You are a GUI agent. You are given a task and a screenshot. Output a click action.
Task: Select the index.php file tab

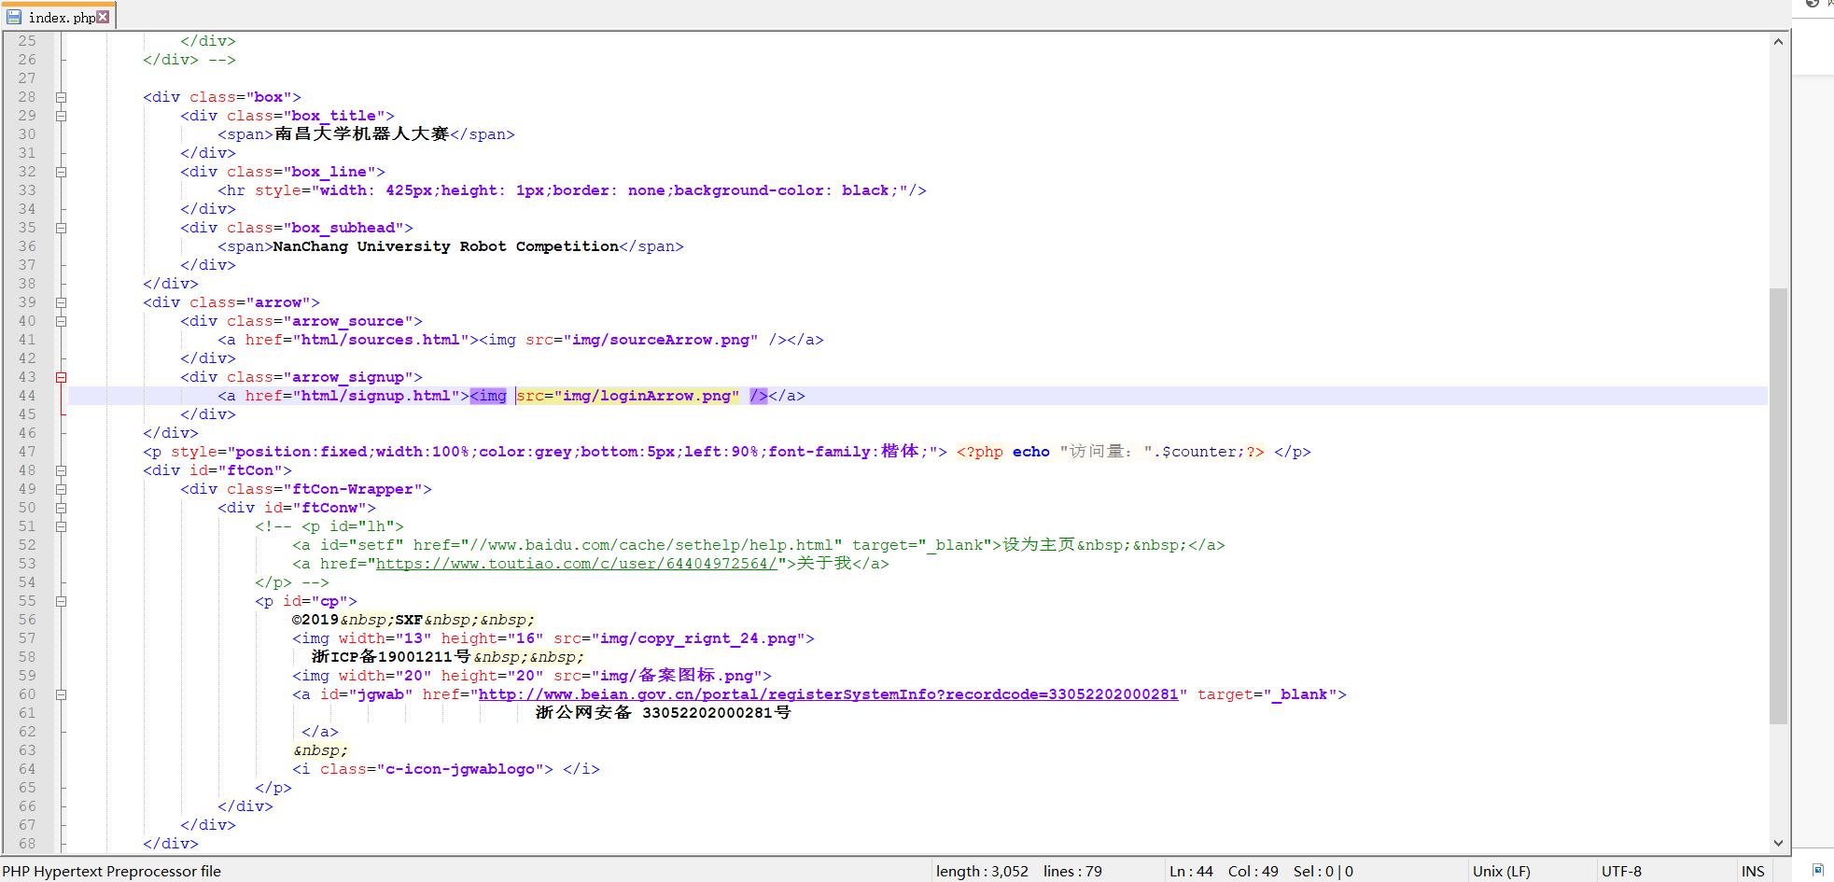click(61, 17)
